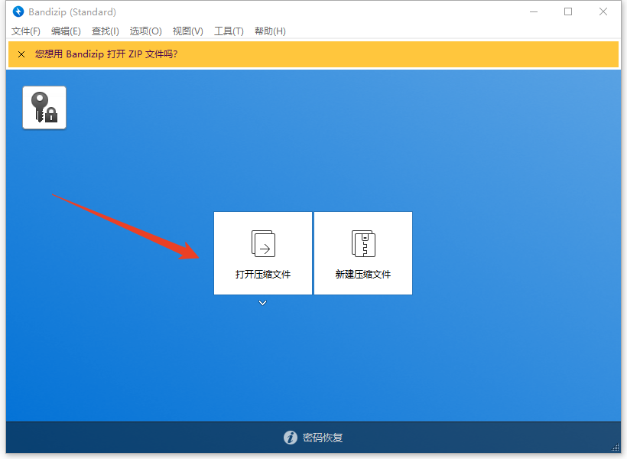
Task: Click the 密码恢复 link
Action: [323, 438]
